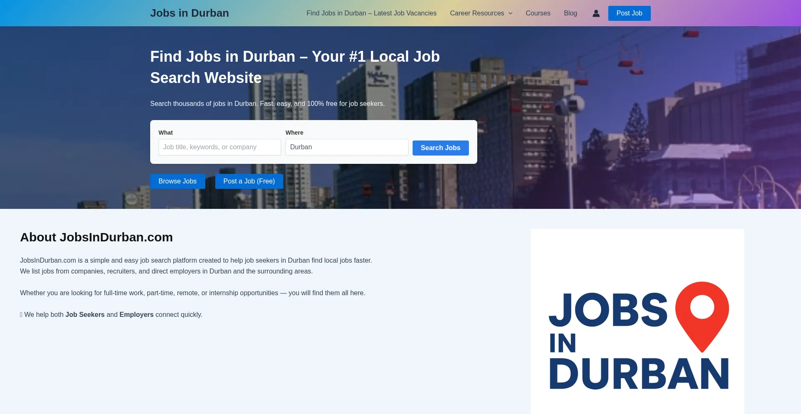Click the What label above the search field
This screenshot has height=414, width=801.
tap(166, 133)
